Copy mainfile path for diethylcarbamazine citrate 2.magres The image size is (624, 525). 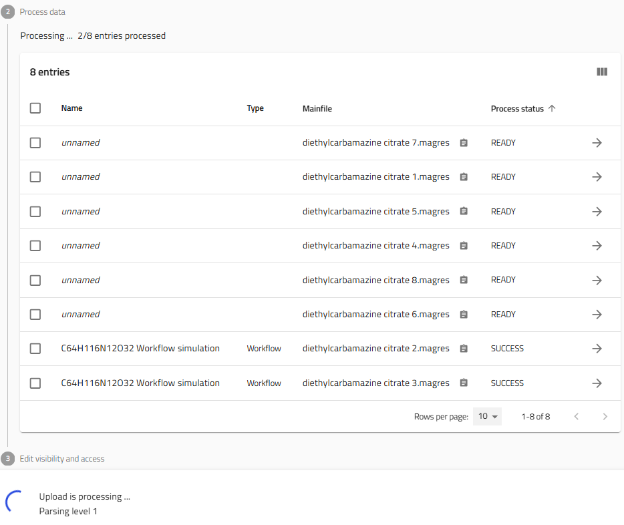464,349
